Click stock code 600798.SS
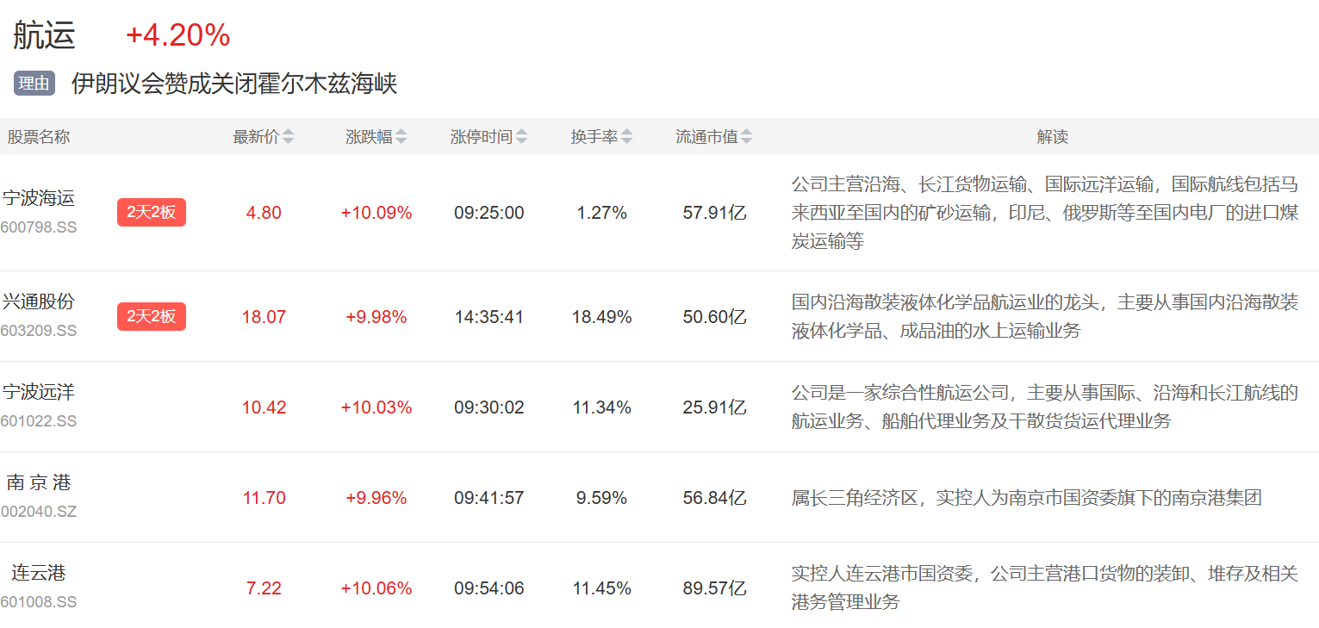Screen dimensions: 1319x628 pos(39,227)
